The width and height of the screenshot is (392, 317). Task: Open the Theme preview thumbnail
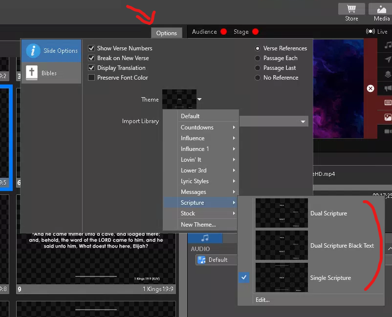(179, 99)
